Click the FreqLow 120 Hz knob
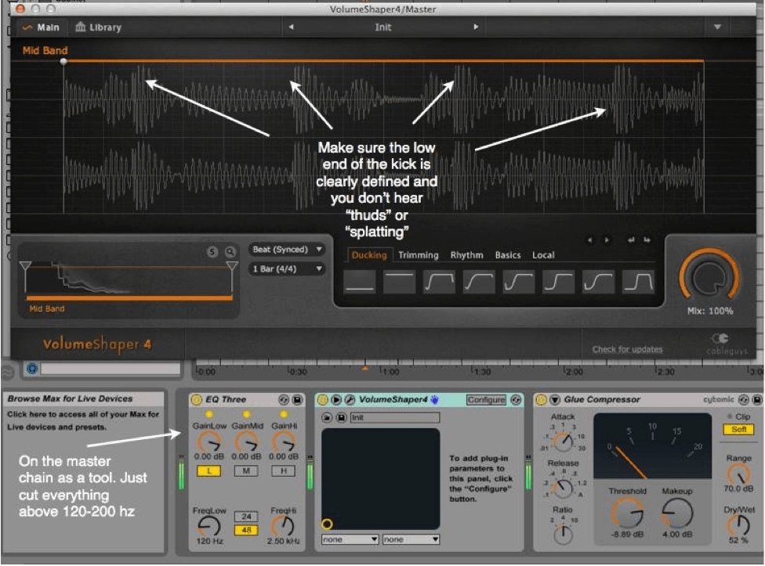Screen dimensions: 765x566 (208, 527)
